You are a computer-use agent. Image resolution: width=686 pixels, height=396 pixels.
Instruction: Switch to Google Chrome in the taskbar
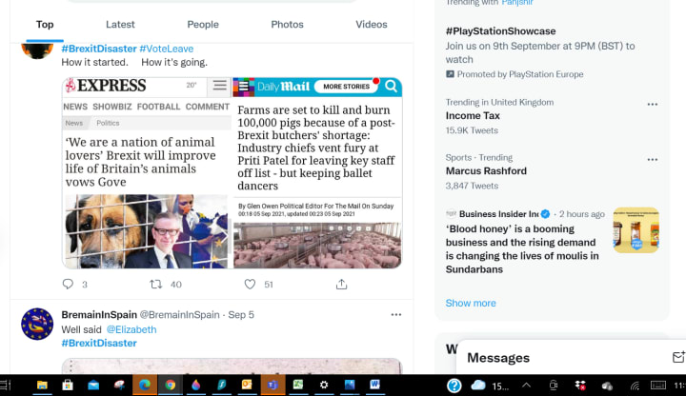171,386
